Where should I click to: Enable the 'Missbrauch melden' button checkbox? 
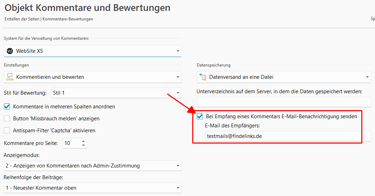tap(7, 119)
